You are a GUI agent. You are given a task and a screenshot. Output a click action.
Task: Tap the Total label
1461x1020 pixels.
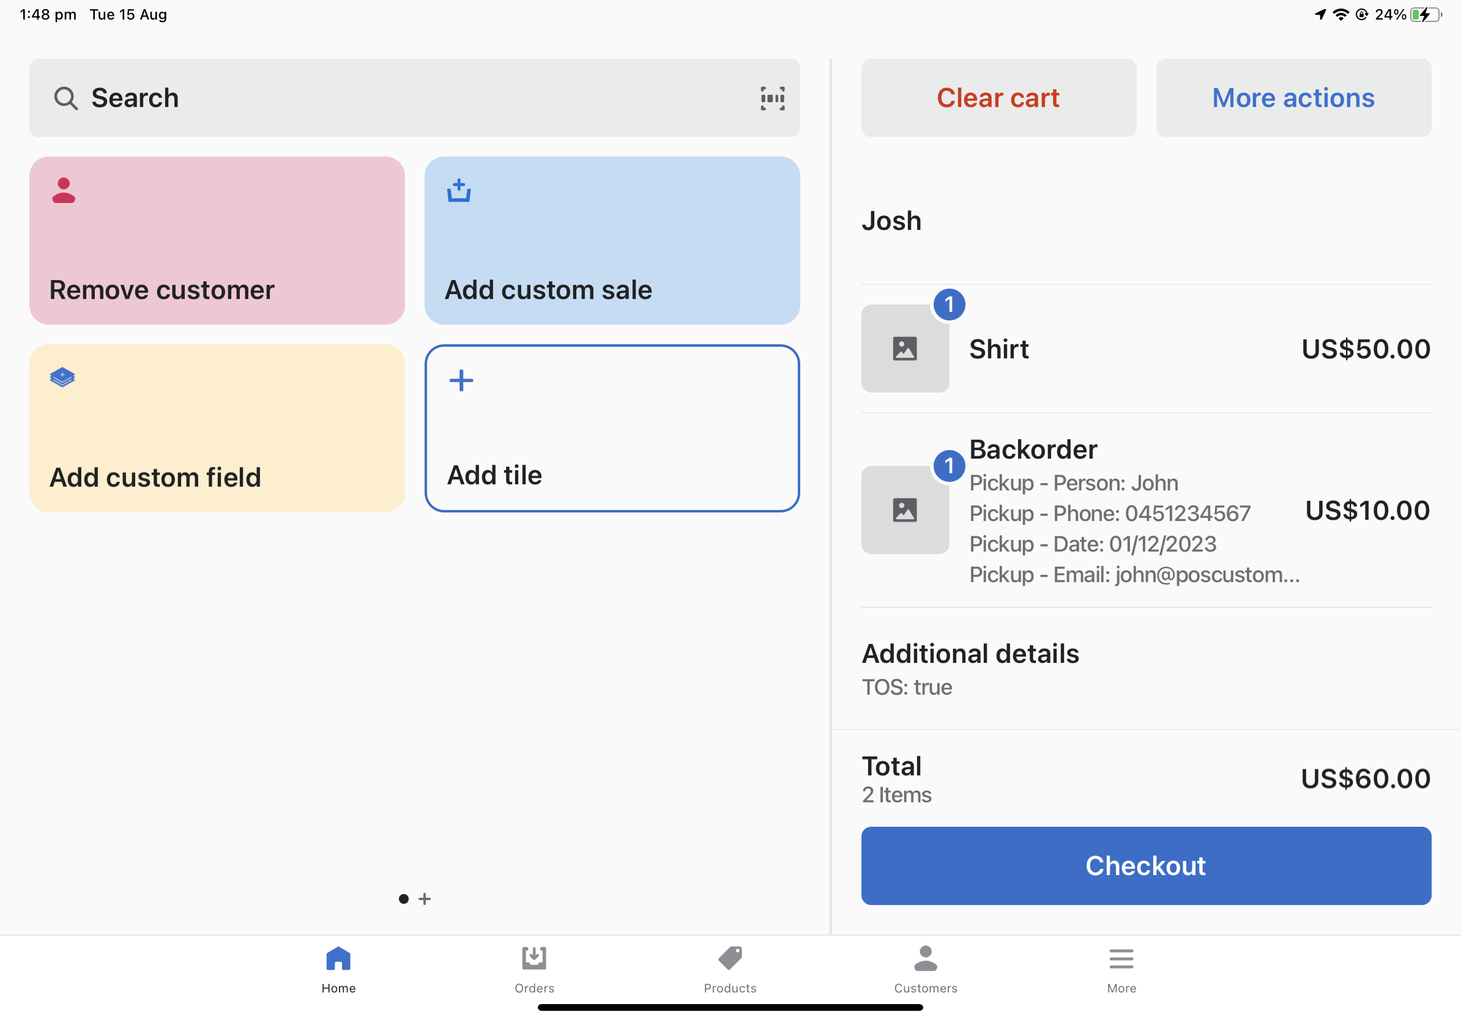(891, 766)
